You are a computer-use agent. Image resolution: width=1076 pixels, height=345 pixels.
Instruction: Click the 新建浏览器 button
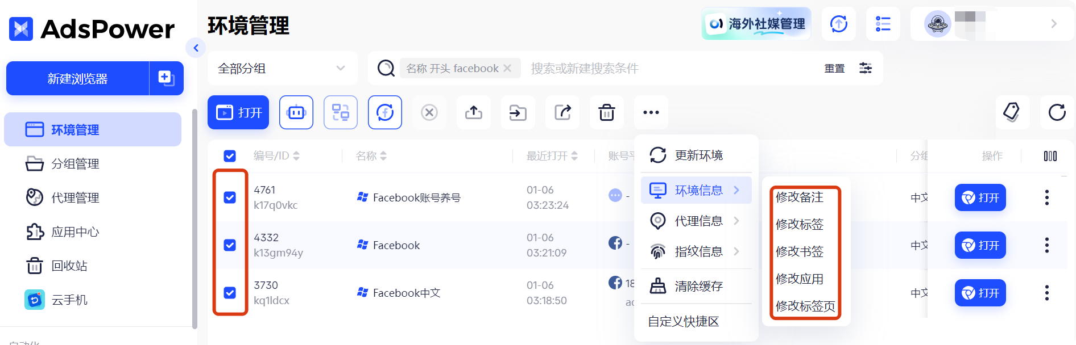78,79
